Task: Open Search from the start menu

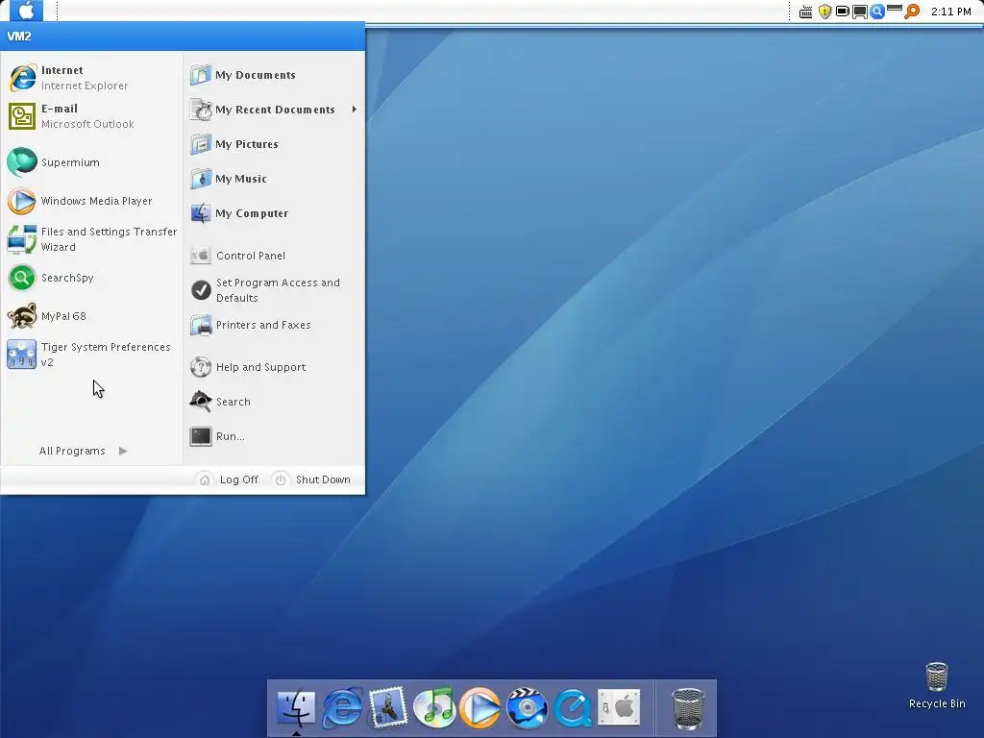Action: click(x=274, y=402)
